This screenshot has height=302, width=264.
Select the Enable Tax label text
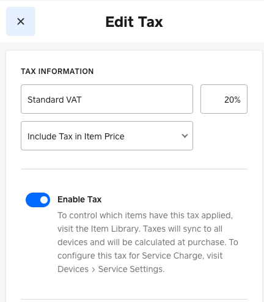coord(79,199)
